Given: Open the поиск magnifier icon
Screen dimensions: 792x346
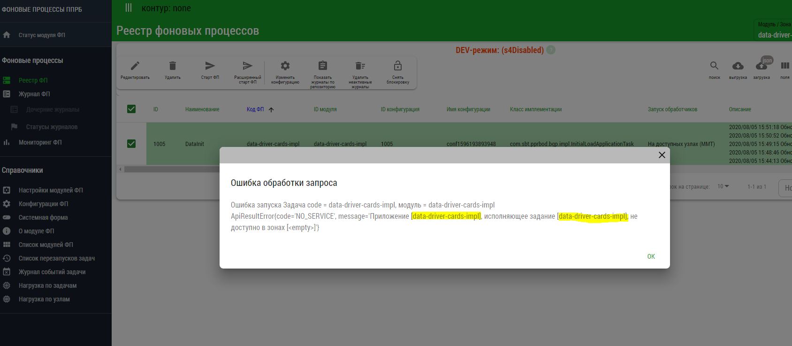Looking at the screenshot, I should (714, 66).
